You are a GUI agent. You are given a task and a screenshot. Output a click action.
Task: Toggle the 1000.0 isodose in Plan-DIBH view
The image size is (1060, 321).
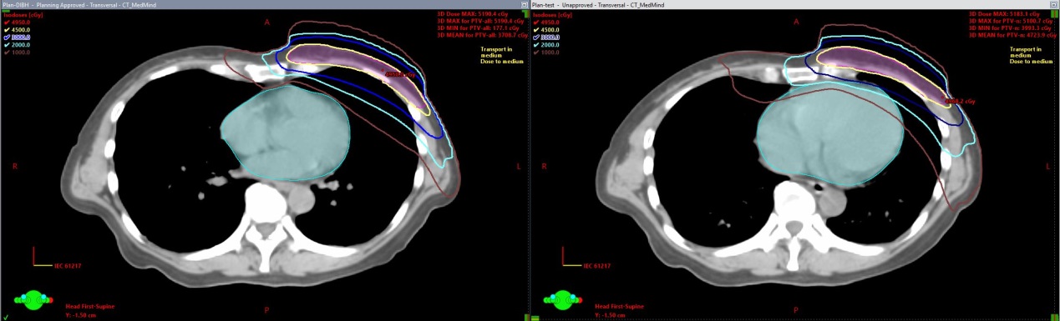pyautogui.click(x=18, y=53)
